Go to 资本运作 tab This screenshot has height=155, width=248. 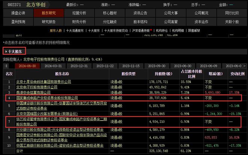[201, 22]
